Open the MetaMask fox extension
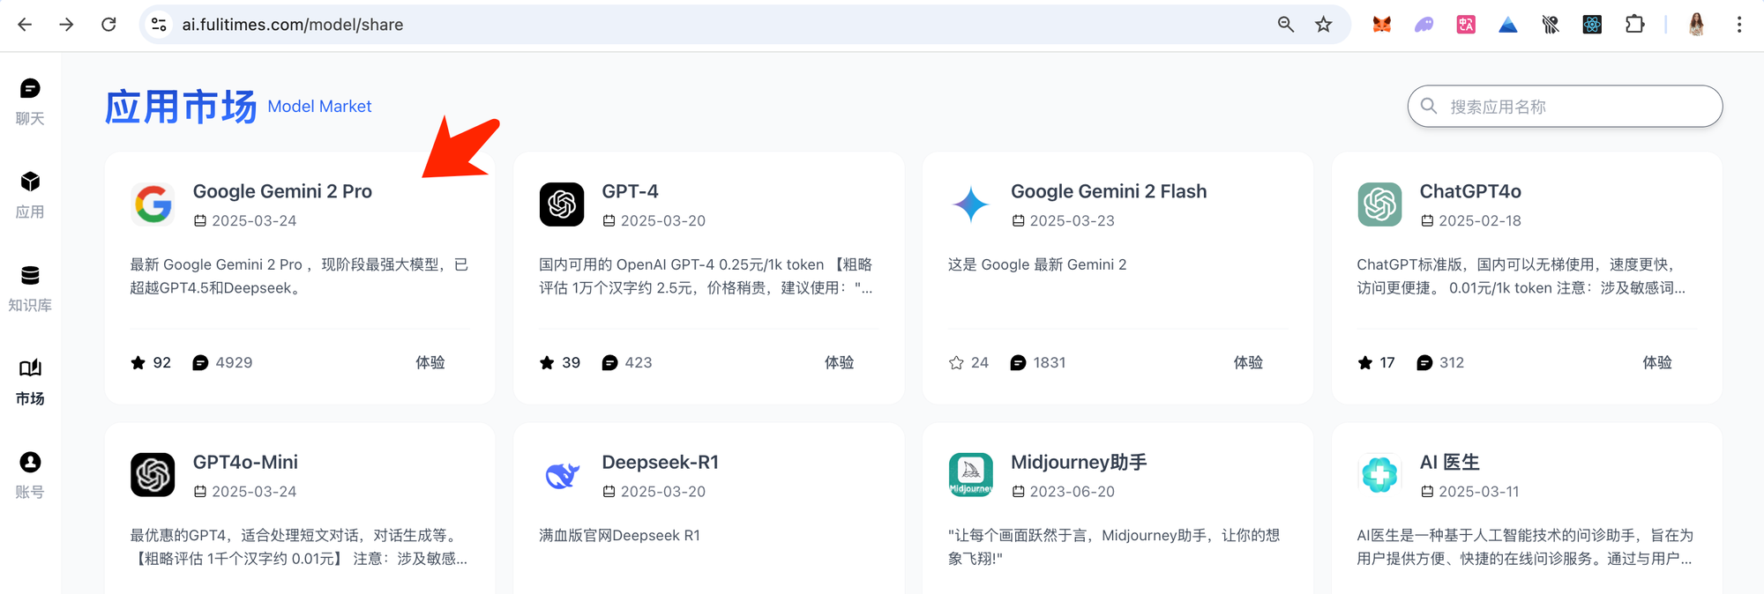The height and width of the screenshot is (594, 1764). point(1382,25)
